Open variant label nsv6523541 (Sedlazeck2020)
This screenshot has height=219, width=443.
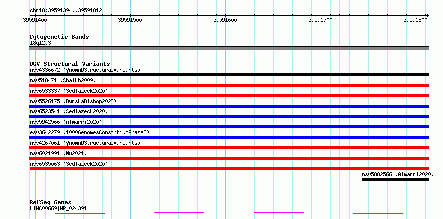tap(69, 111)
